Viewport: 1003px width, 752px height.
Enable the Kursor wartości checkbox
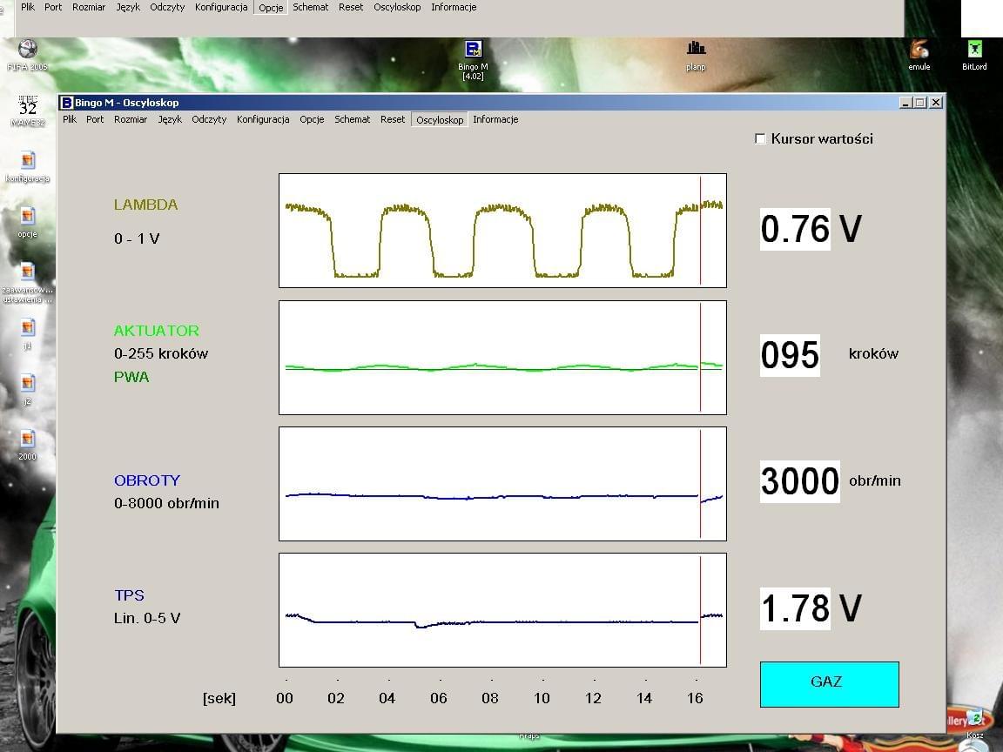pyautogui.click(x=760, y=139)
